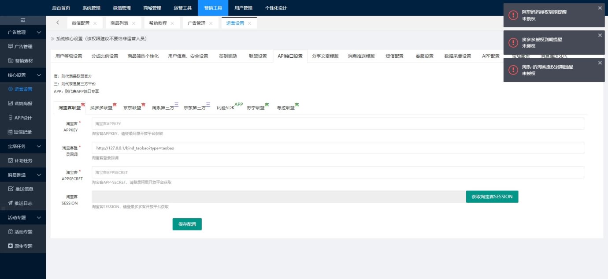Open 运营工具 in top navigation
The image size is (608, 279).
(182, 8)
